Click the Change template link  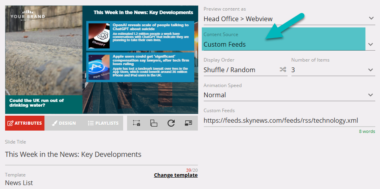175,175
